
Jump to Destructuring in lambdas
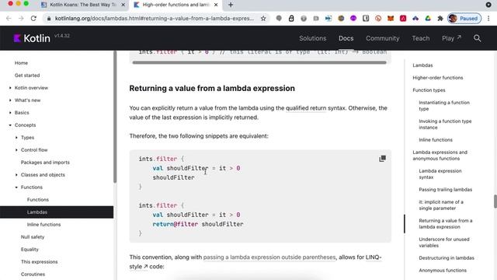pos(447,257)
